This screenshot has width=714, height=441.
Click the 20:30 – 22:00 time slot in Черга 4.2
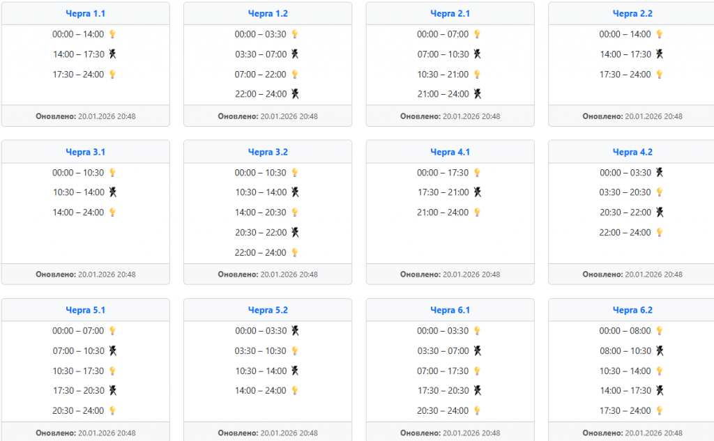point(625,212)
